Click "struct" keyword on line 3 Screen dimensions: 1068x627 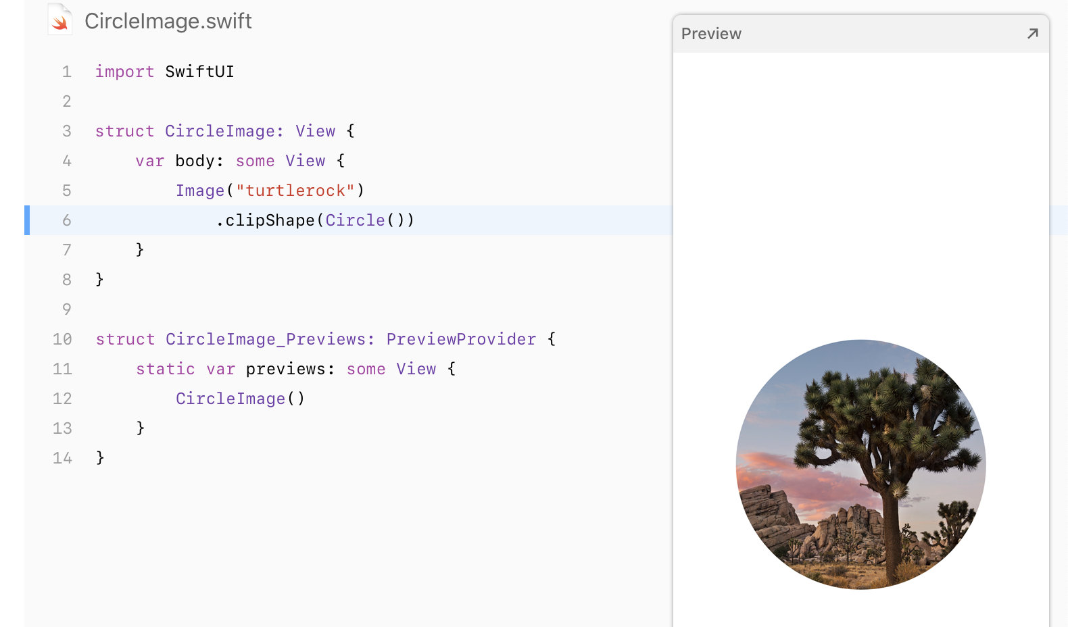point(125,131)
